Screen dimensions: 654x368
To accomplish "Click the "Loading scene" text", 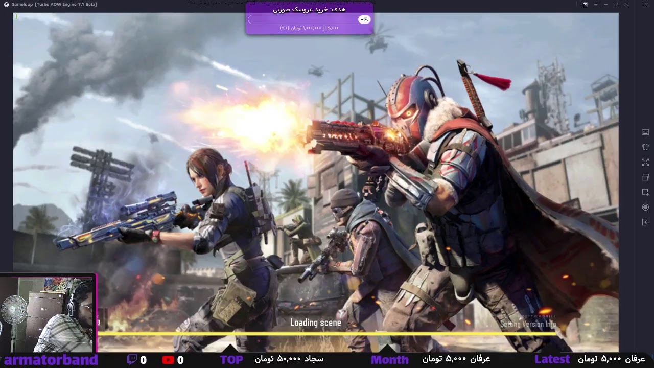I will (316, 323).
